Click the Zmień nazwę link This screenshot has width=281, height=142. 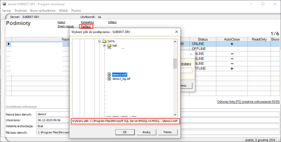tap(66, 26)
